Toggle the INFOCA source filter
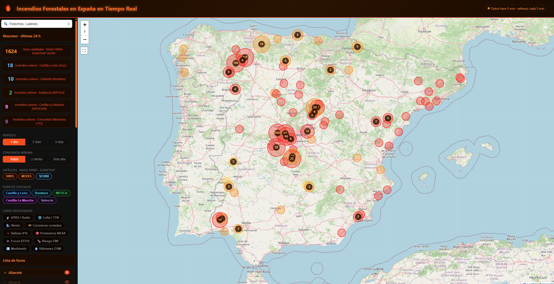Viewport: 554px width, 284px height. click(61, 193)
